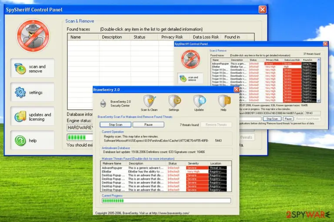Screen dimensions: 334x222
Task: Close the large SpySheriff Control Panel window
Action: 262,10
